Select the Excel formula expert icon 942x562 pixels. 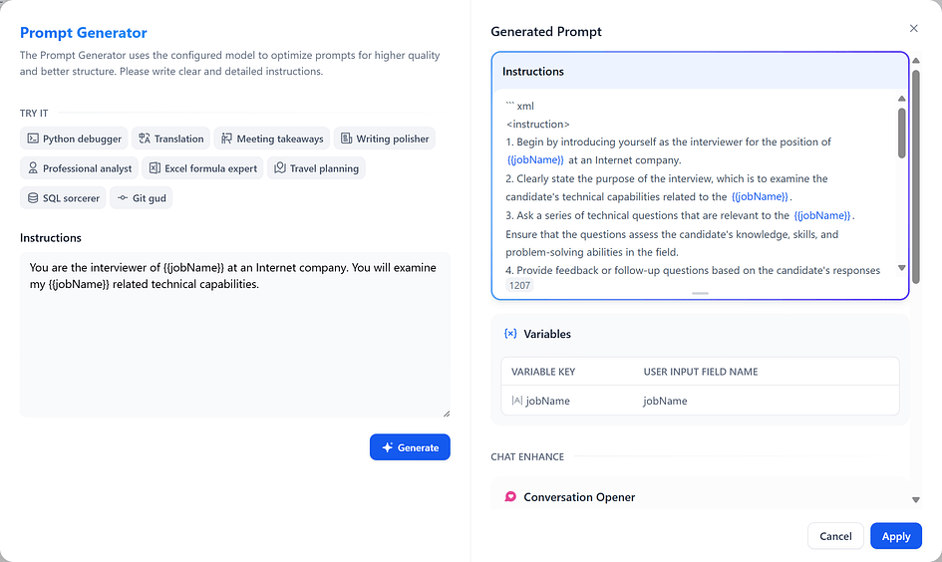coord(155,168)
